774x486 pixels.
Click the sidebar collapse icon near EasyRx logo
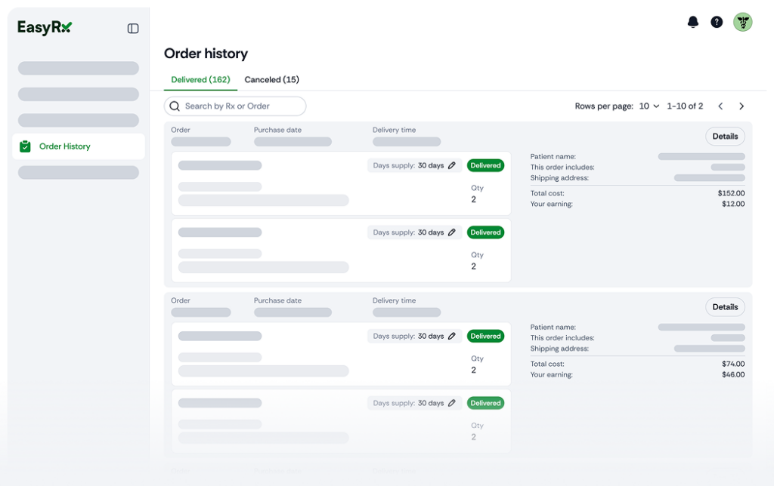click(133, 28)
